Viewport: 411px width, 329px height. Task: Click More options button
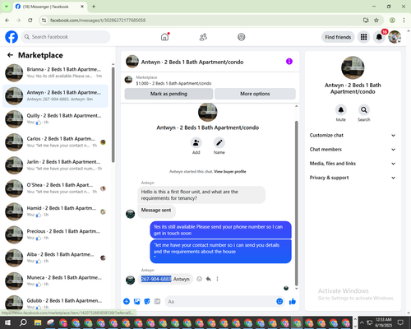[255, 94]
